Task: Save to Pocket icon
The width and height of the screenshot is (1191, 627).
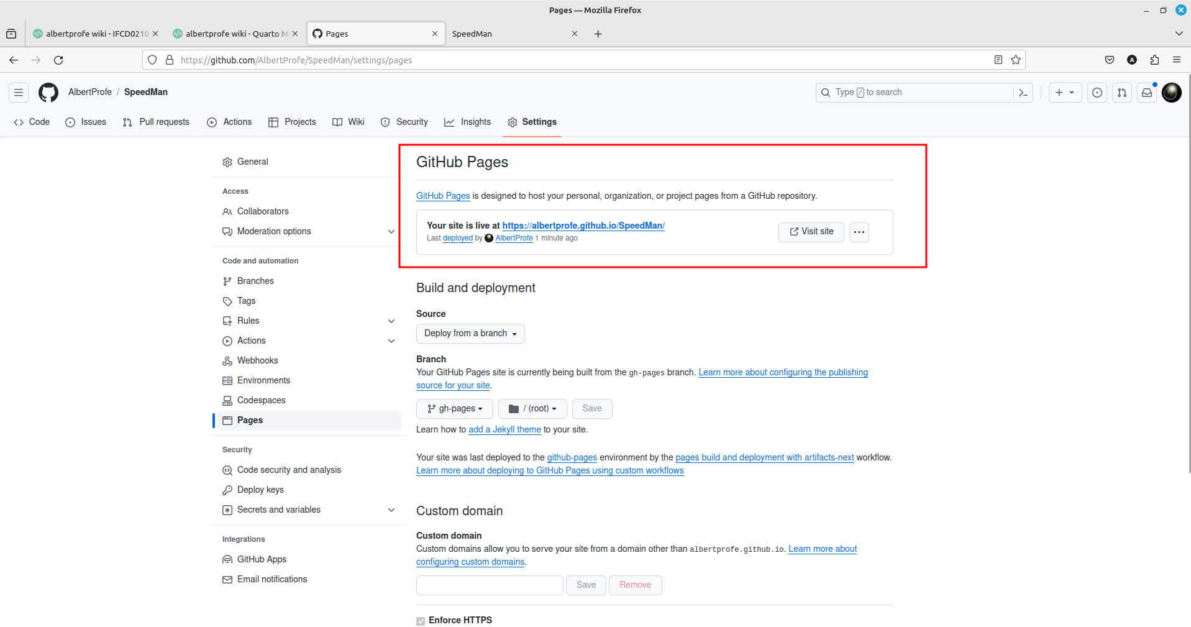Action: [1110, 60]
